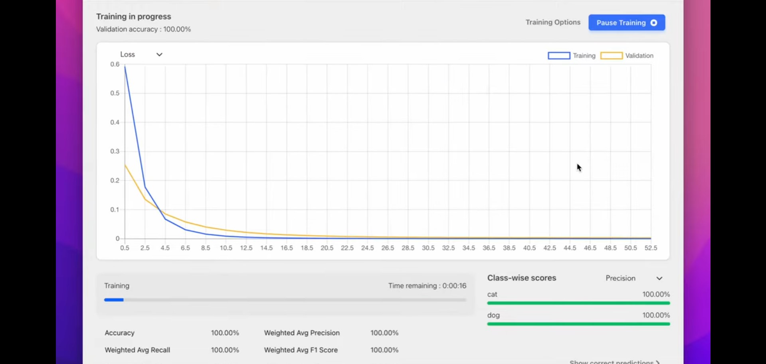This screenshot has width=766, height=364.
Task: Toggle the Validation series legend box
Action: (x=612, y=56)
